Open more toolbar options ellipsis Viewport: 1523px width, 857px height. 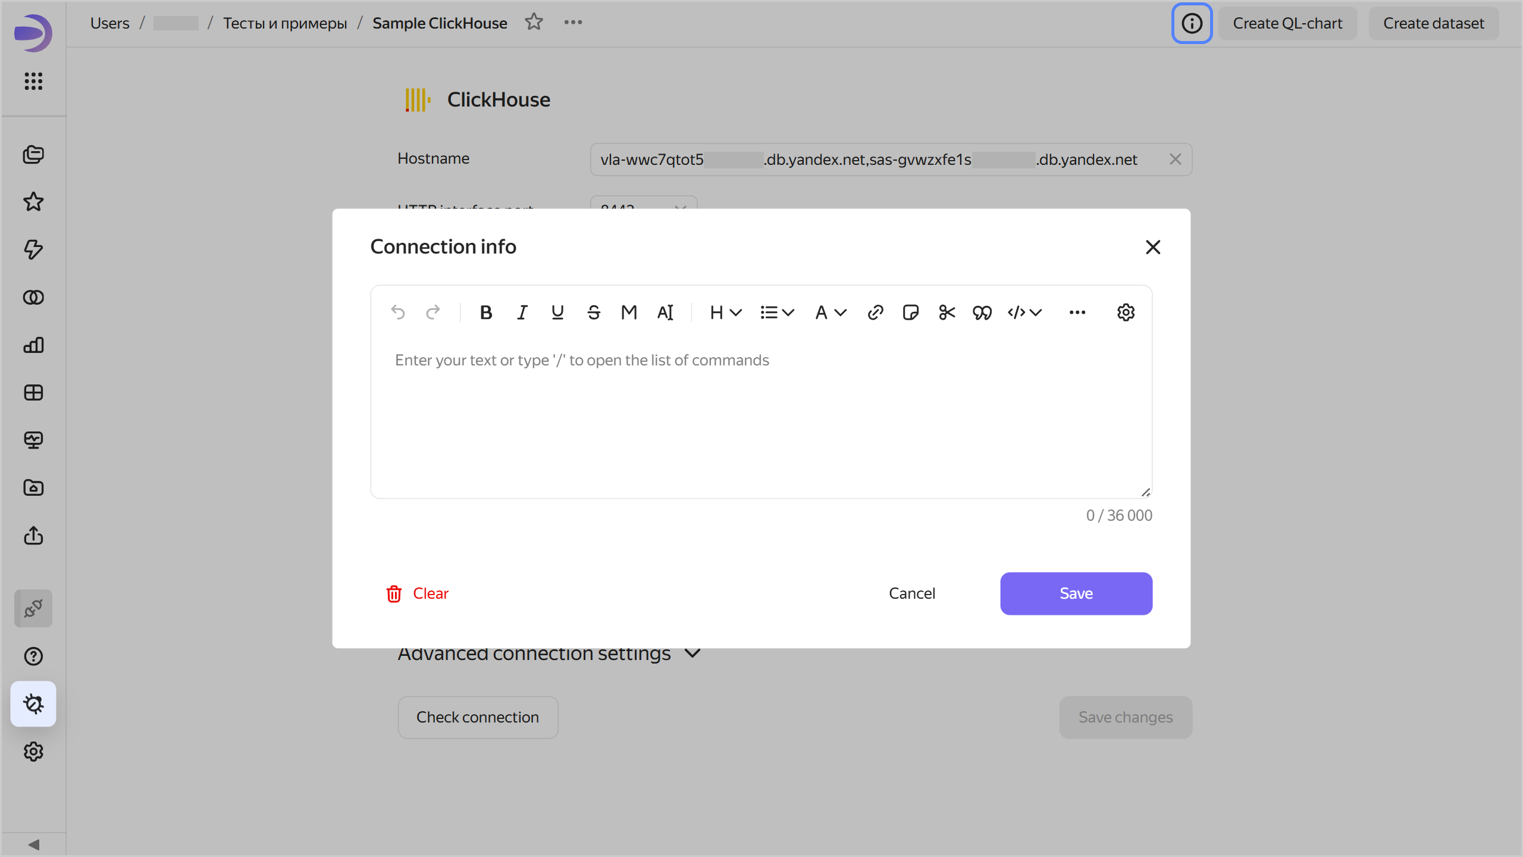pos(1077,312)
